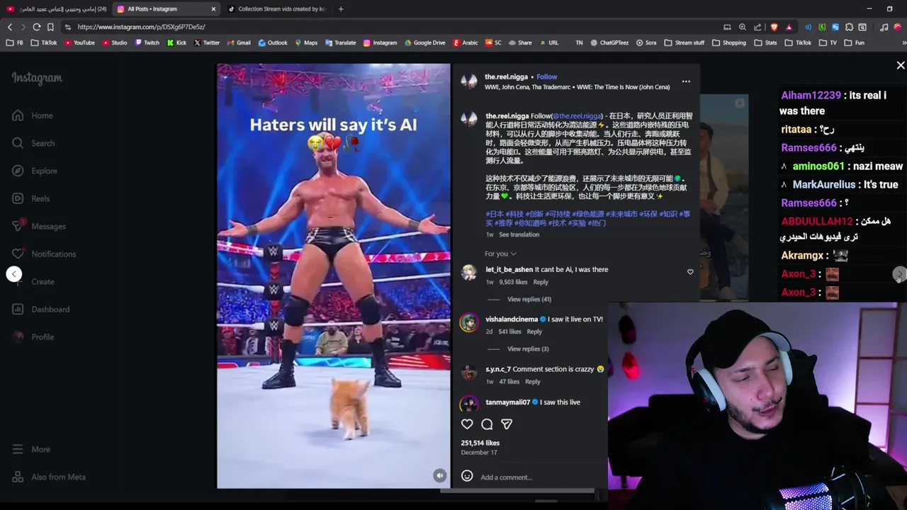Reply to vishalandcinema's comment
Viewport: 907px width, 510px height.
534,331
